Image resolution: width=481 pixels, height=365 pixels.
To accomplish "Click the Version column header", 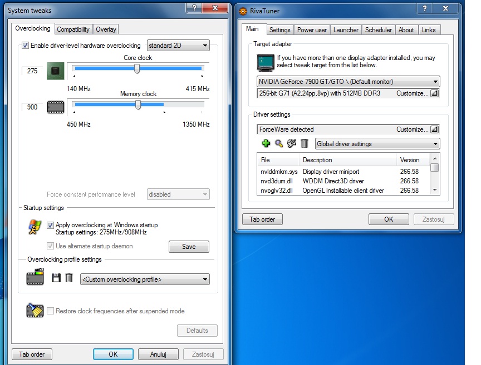I will point(413,160).
